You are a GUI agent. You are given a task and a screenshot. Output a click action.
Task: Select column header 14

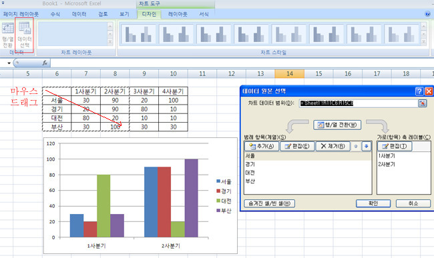290,74
